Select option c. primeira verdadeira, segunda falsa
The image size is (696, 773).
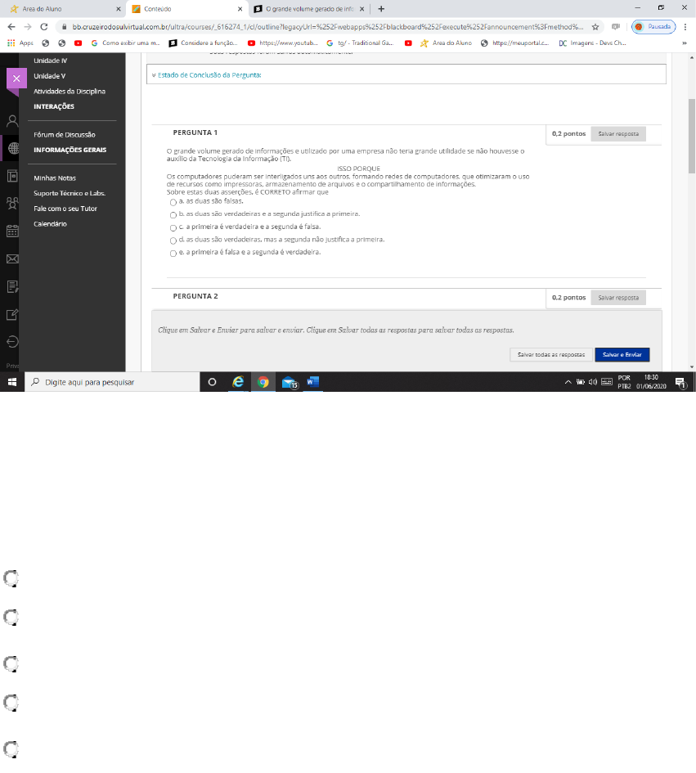pyautogui.click(x=173, y=227)
